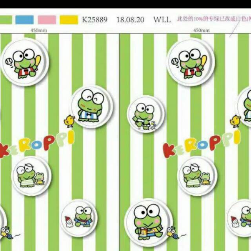Select left panel's Keroppi with snowman badge
Screen dimensions: 251x251
click(x=79, y=216)
